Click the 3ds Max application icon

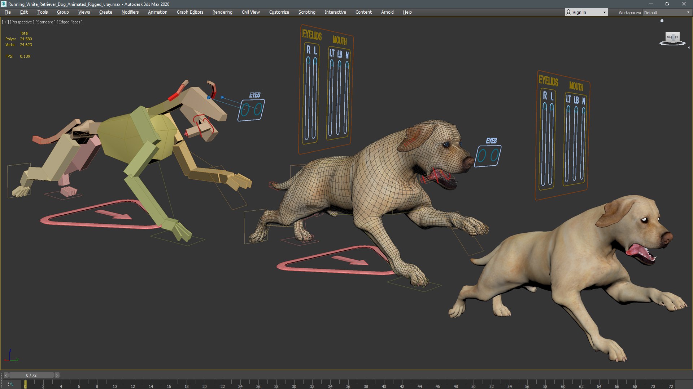(x=4, y=4)
